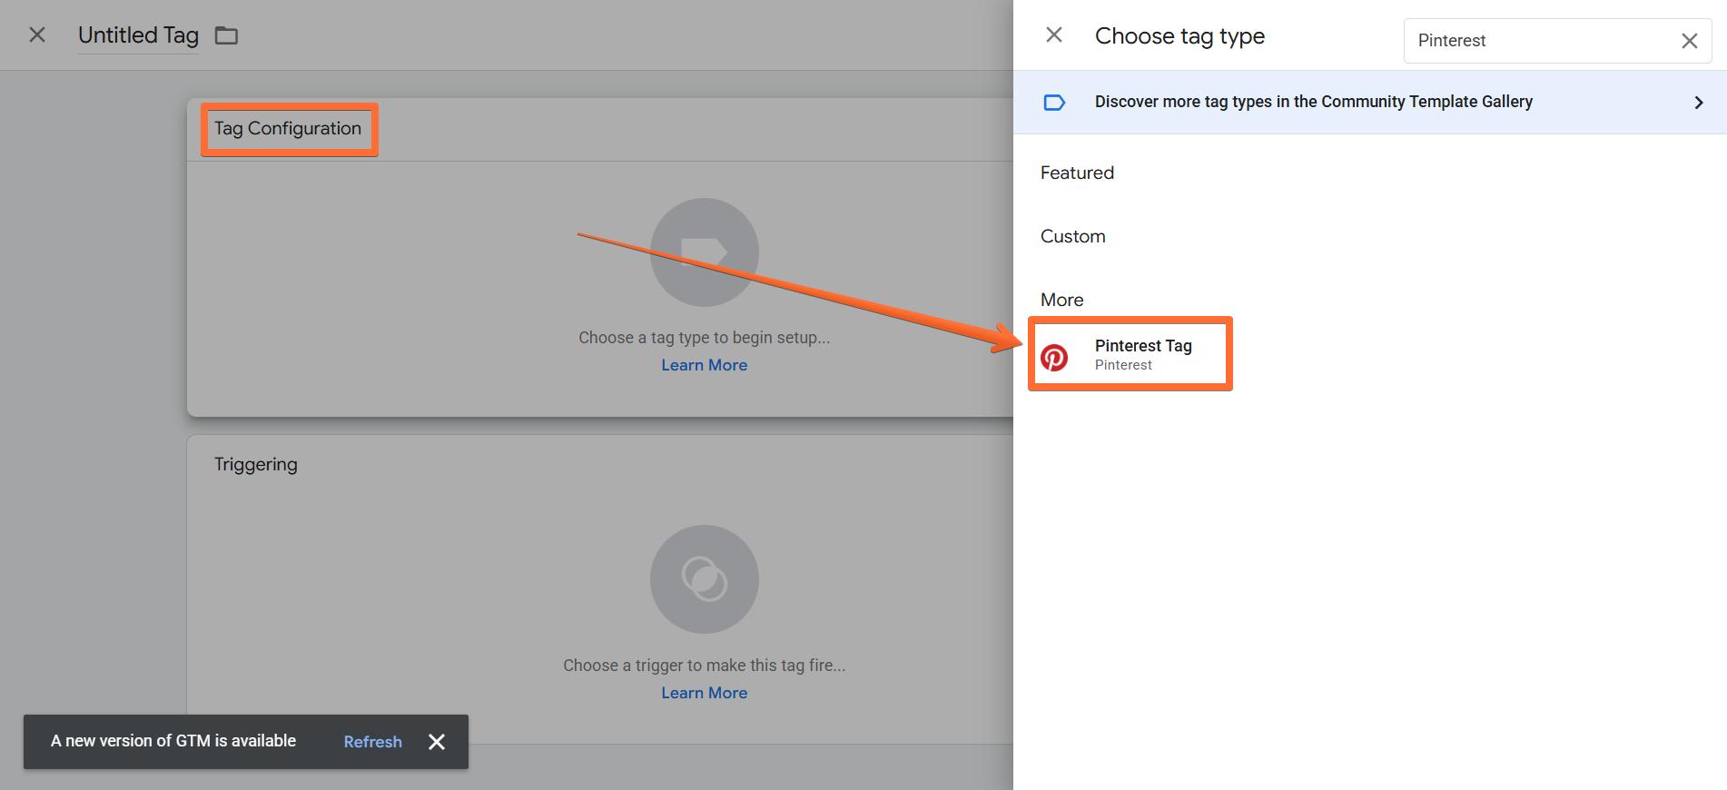Click the folder icon beside Untitled Tag
This screenshot has width=1727, height=790.
226,35
